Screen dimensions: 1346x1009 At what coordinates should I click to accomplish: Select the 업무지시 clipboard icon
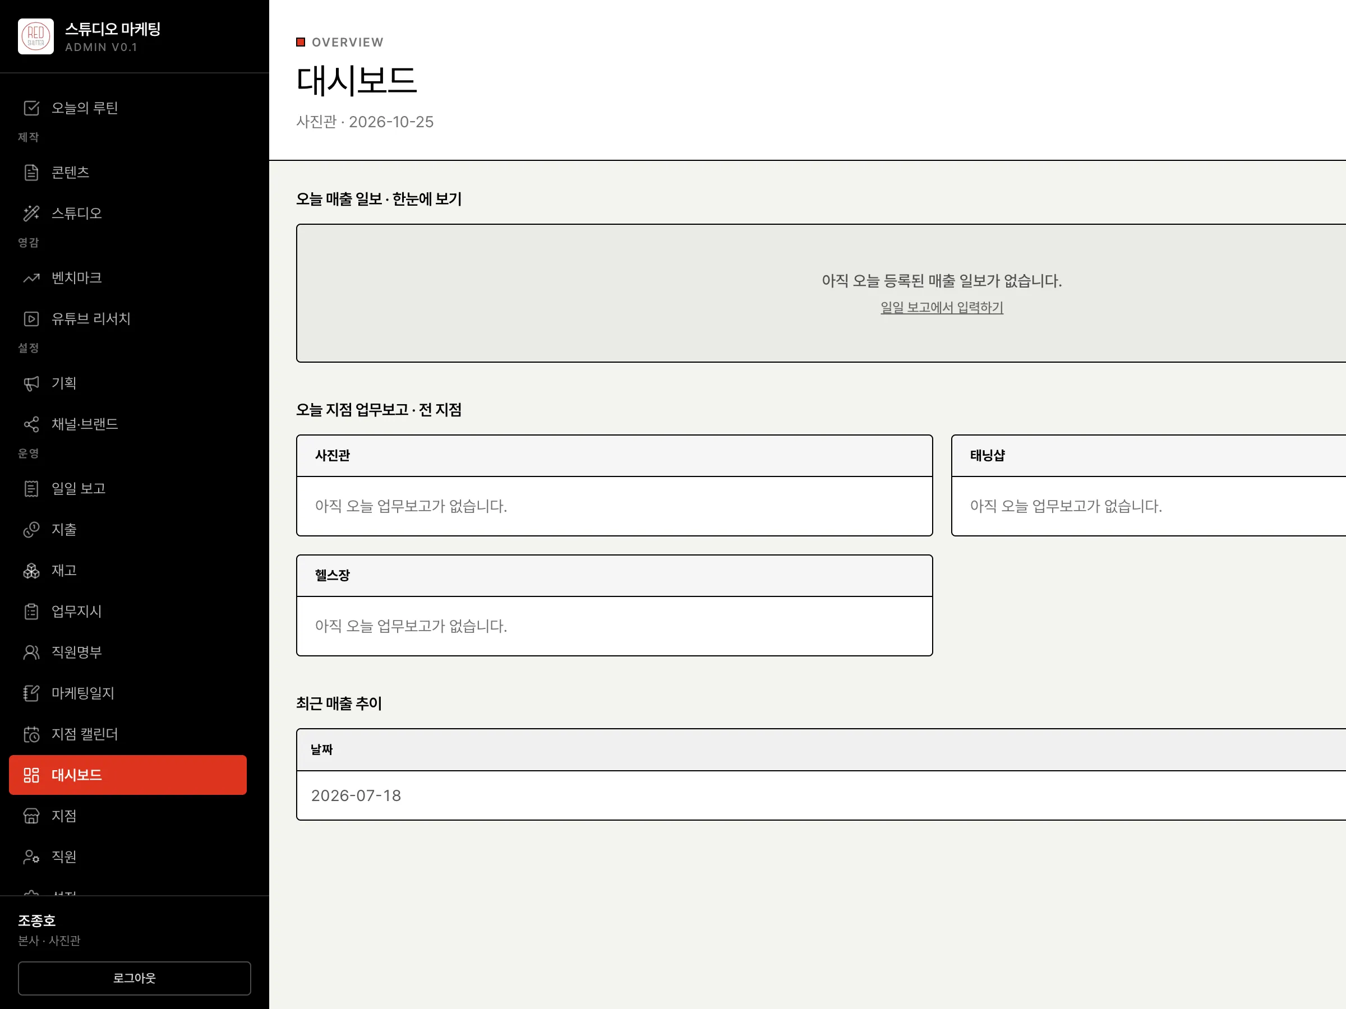coord(31,611)
